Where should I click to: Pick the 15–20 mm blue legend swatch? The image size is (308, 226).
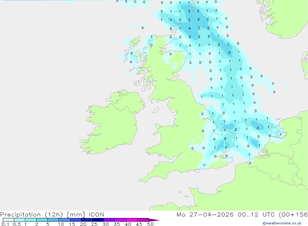75,220
